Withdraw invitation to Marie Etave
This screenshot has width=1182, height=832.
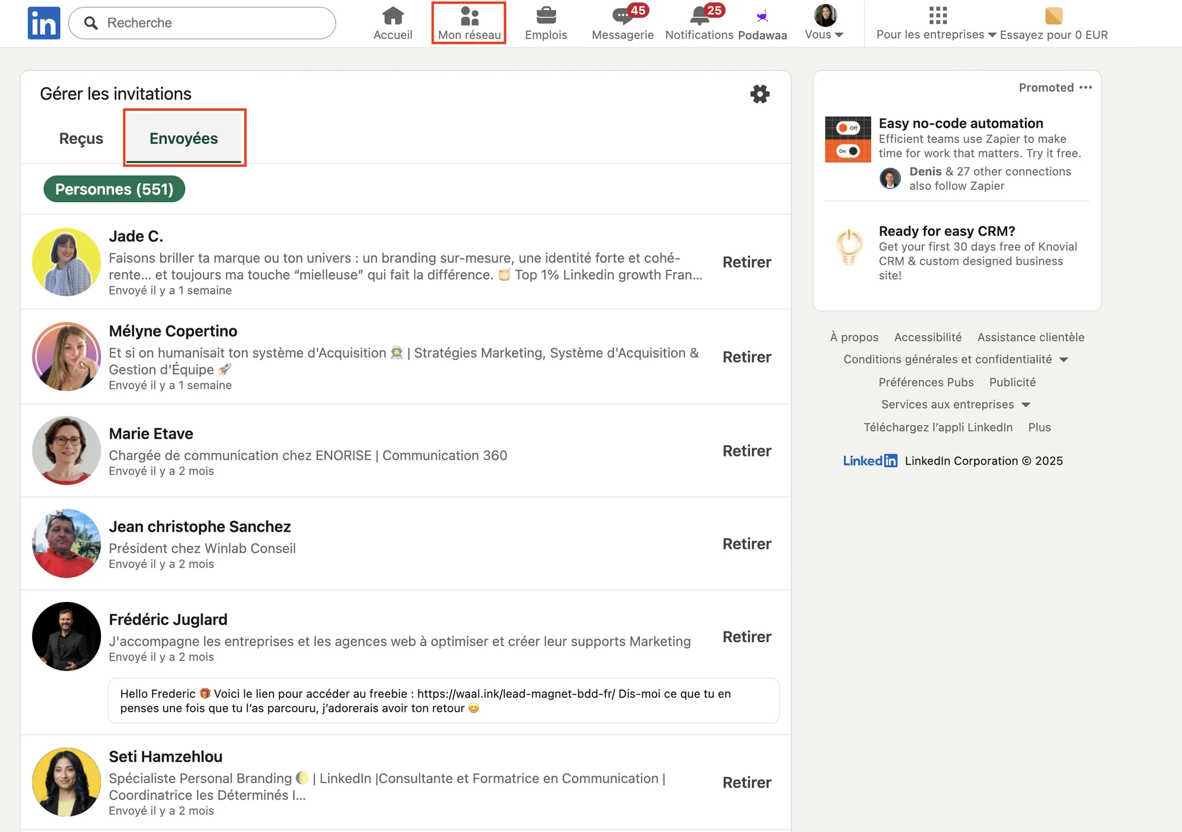click(747, 451)
